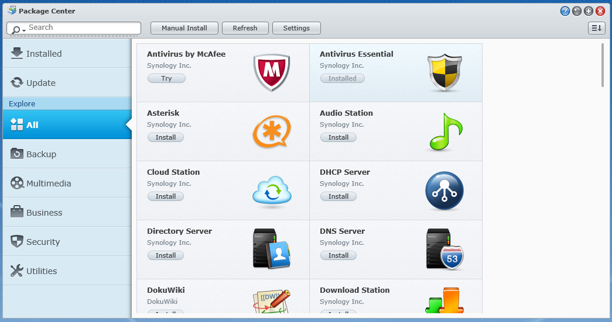This screenshot has width=612, height=322.
Task: Open the Antivirus by McAfee title
Action: (x=186, y=54)
